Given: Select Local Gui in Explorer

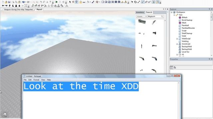Looking at the screenshot, I should [185, 52].
